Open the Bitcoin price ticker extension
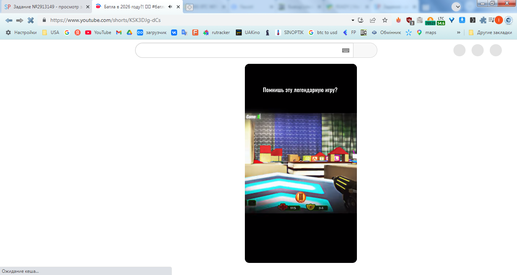This screenshot has width=517, height=275. [430, 21]
